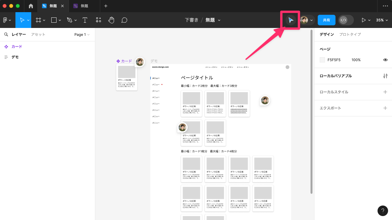Switch to the プロトタイプ tab
This screenshot has width=392, height=220.
(350, 35)
